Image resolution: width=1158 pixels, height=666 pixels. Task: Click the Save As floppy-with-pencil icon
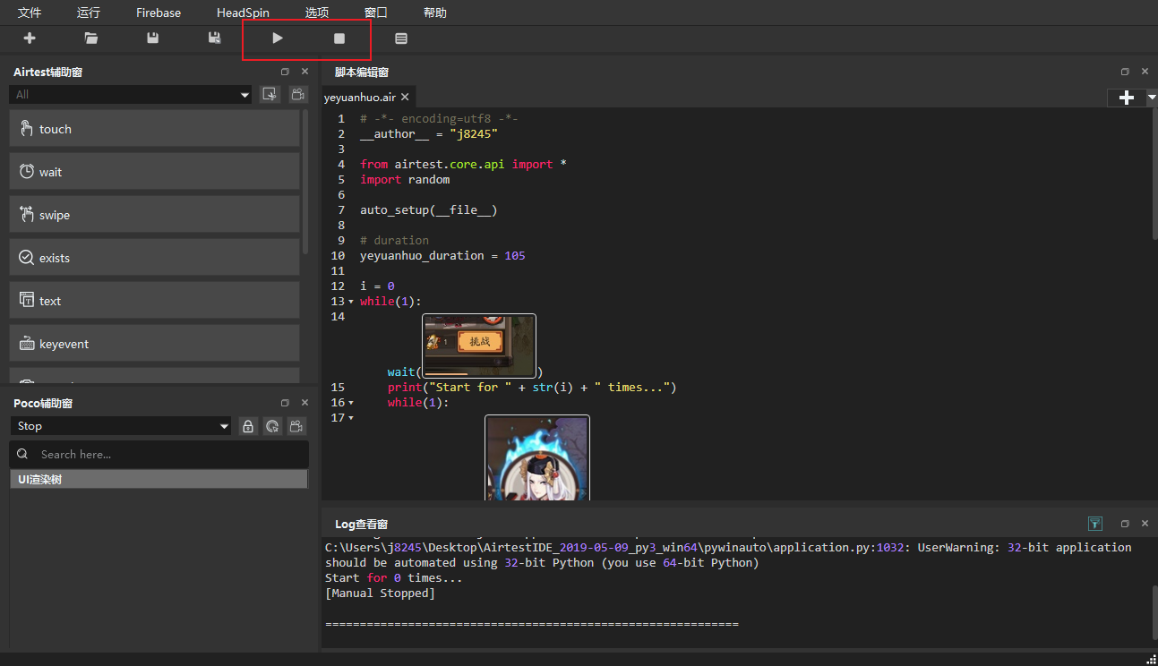pos(215,38)
